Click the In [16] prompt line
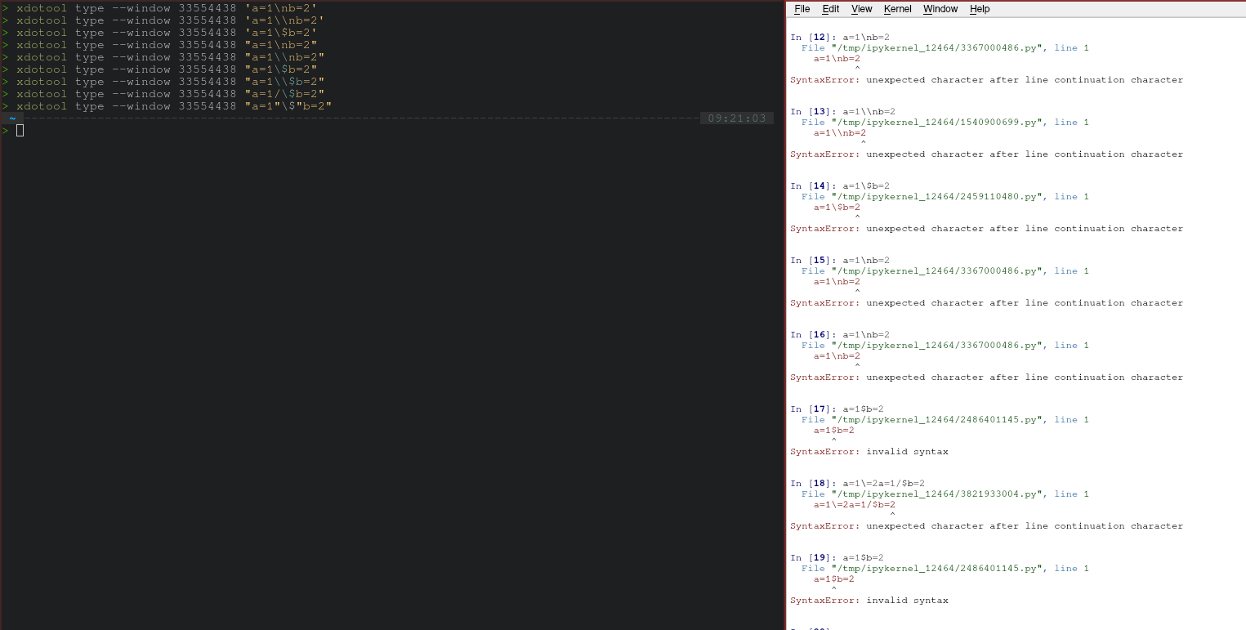 (840, 335)
